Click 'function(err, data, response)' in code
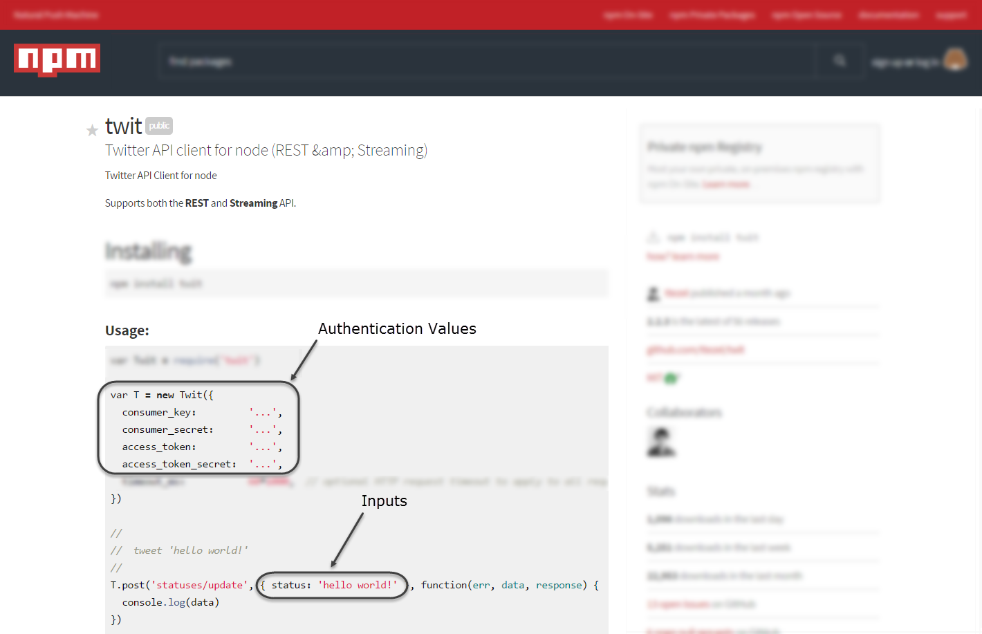 point(504,585)
